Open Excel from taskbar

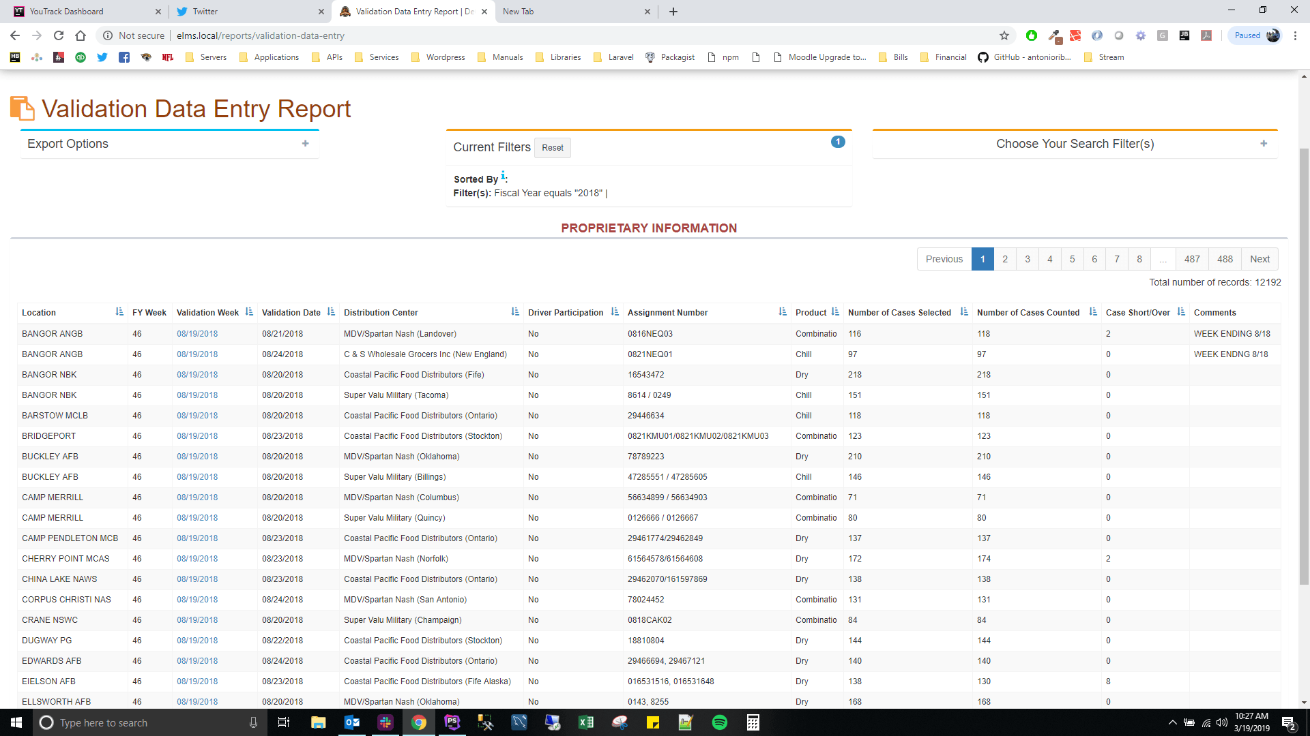[586, 722]
